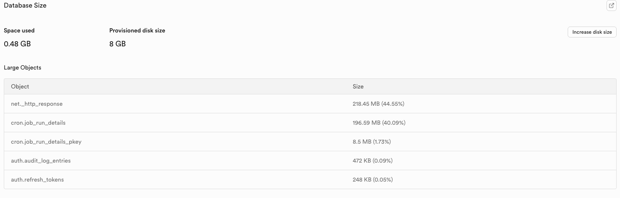This screenshot has width=620, height=198.
Task: Open Database Size report in external view icon
Action: [x=611, y=6]
